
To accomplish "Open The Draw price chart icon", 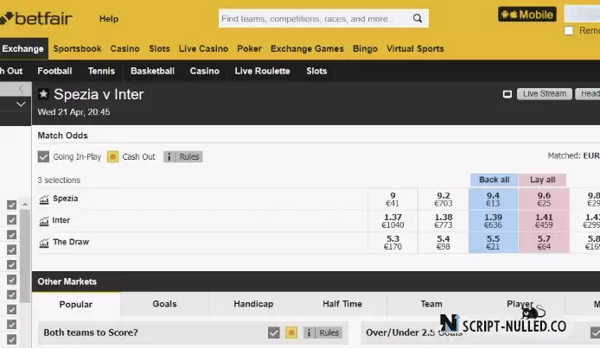I will coord(44,243).
